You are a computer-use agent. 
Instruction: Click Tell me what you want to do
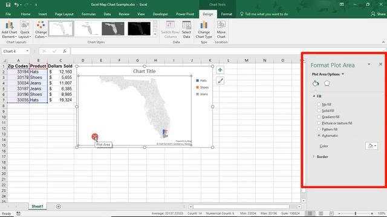point(266,14)
